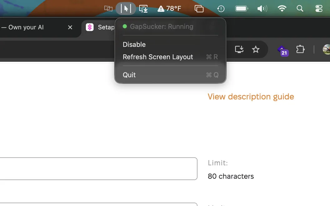This screenshot has height=206, width=330.
Task: Open Control Center toggles icon
Action: click(319, 9)
